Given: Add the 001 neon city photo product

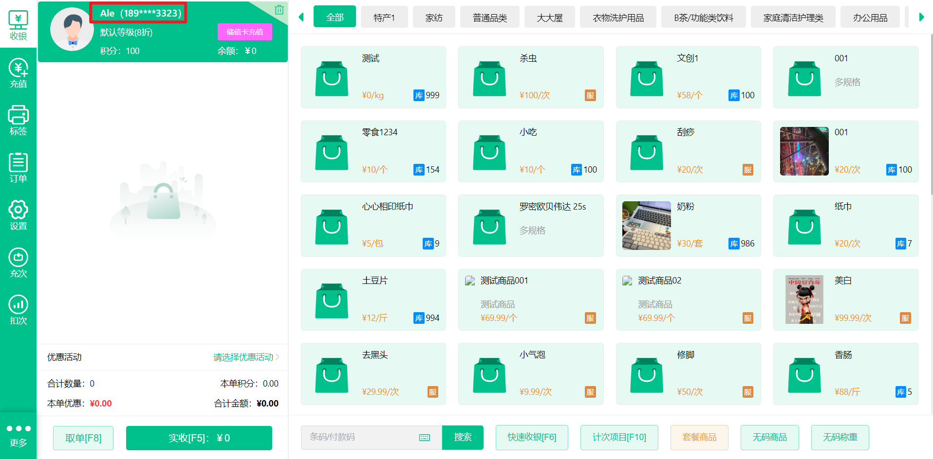Looking at the screenshot, I should point(846,151).
